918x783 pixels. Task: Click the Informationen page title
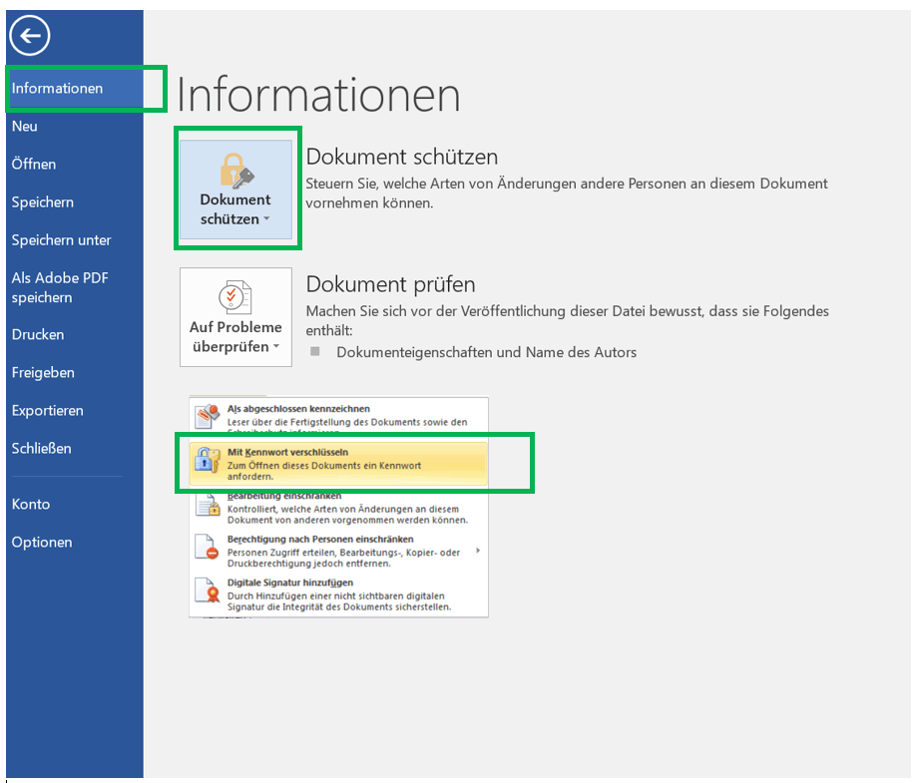[318, 95]
